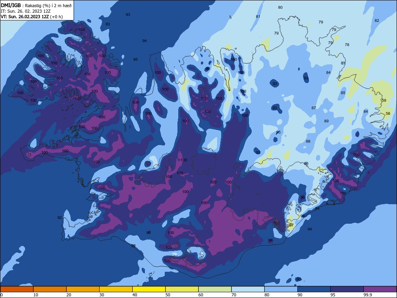Viewport: 397px width, 298px height.
Task: Click the '30' label under the color bar
Action: pyautogui.click(x=102, y=295)
